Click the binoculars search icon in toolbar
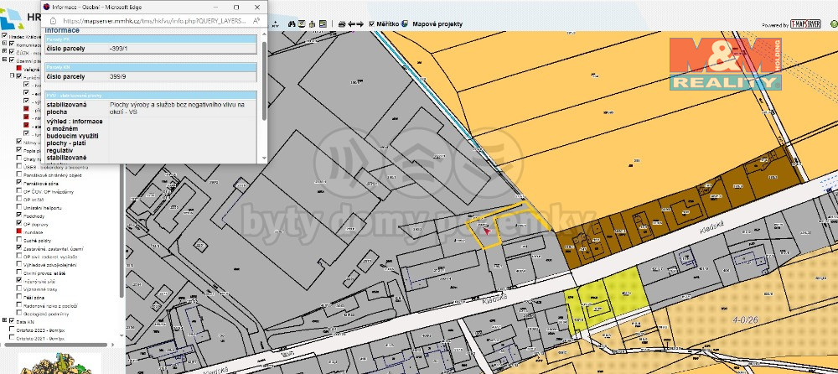The width and height of the screenshot is (838, 374). pos(292,24)
